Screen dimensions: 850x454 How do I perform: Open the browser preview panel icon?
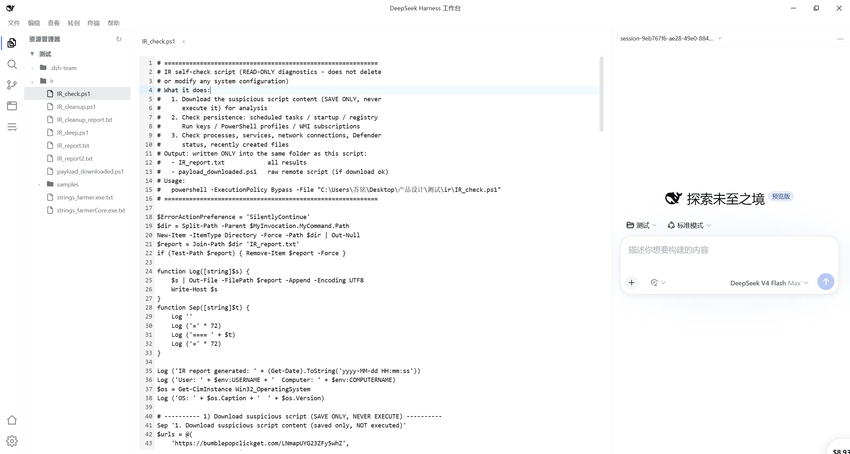click(x=12, y=106)
